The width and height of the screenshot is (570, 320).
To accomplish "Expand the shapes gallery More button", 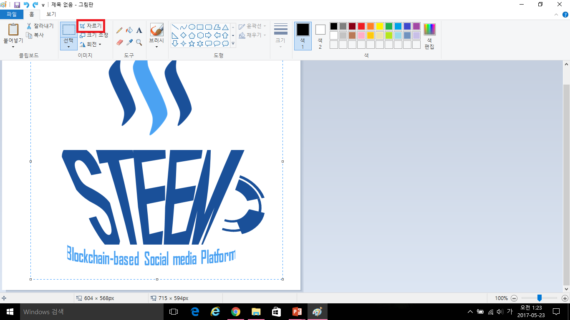I will [x=233, y=44].
